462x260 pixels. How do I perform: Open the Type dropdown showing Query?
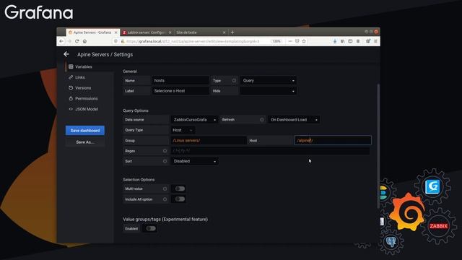tap(269, 80)
